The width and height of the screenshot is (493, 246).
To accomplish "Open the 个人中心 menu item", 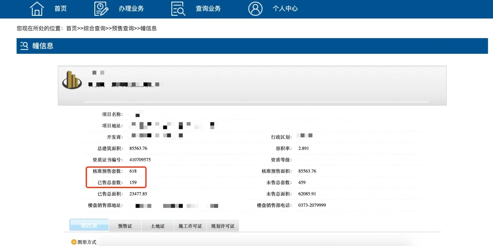I will [x=285, y=8].
